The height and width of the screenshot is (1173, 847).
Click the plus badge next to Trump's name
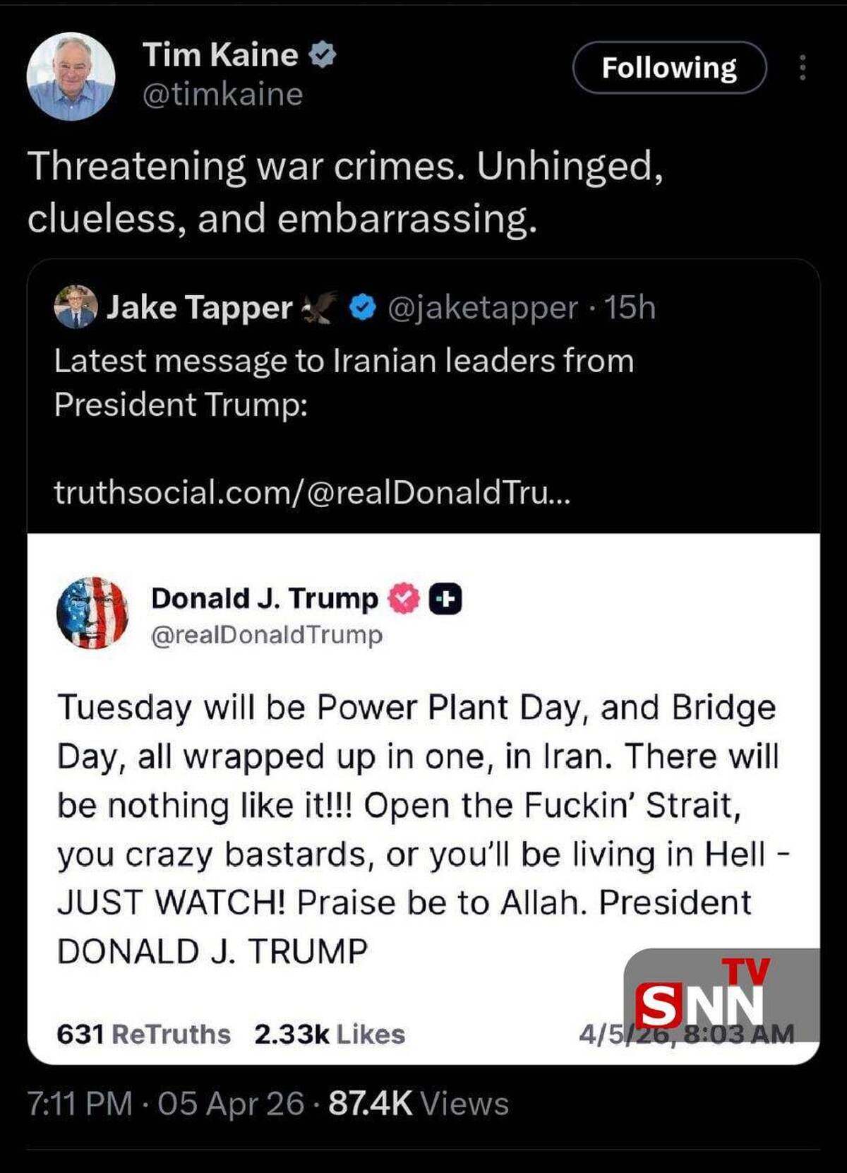tap(446, 599)
